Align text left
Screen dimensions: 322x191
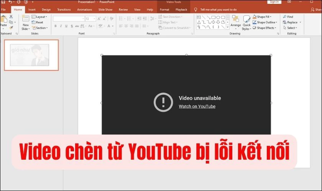click(121, 26)
